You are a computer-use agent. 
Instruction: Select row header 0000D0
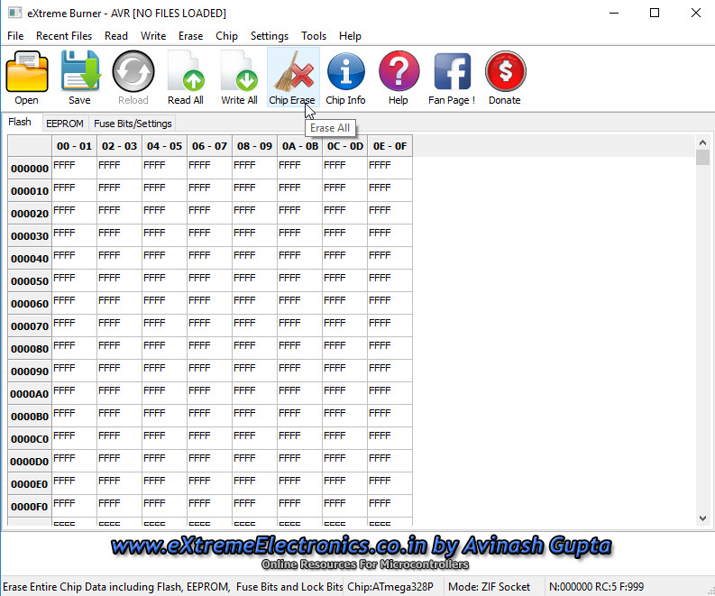point(30,462)
